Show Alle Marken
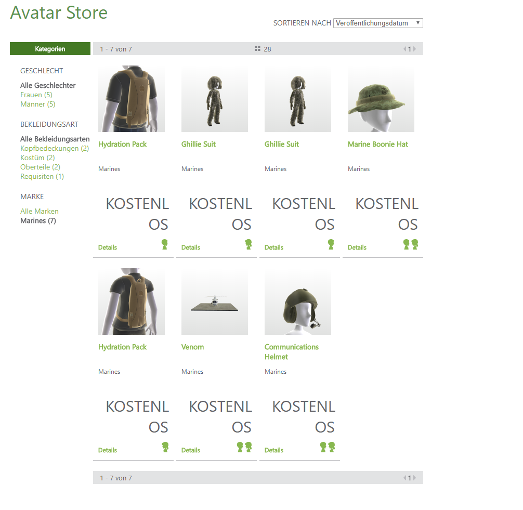523x510 pixels. click(40, 211)
